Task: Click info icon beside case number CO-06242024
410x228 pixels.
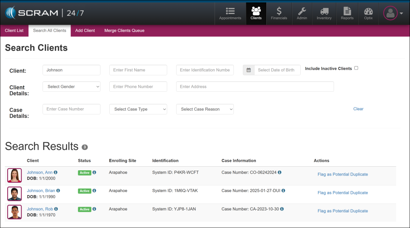Action: [x=279, y=173]
